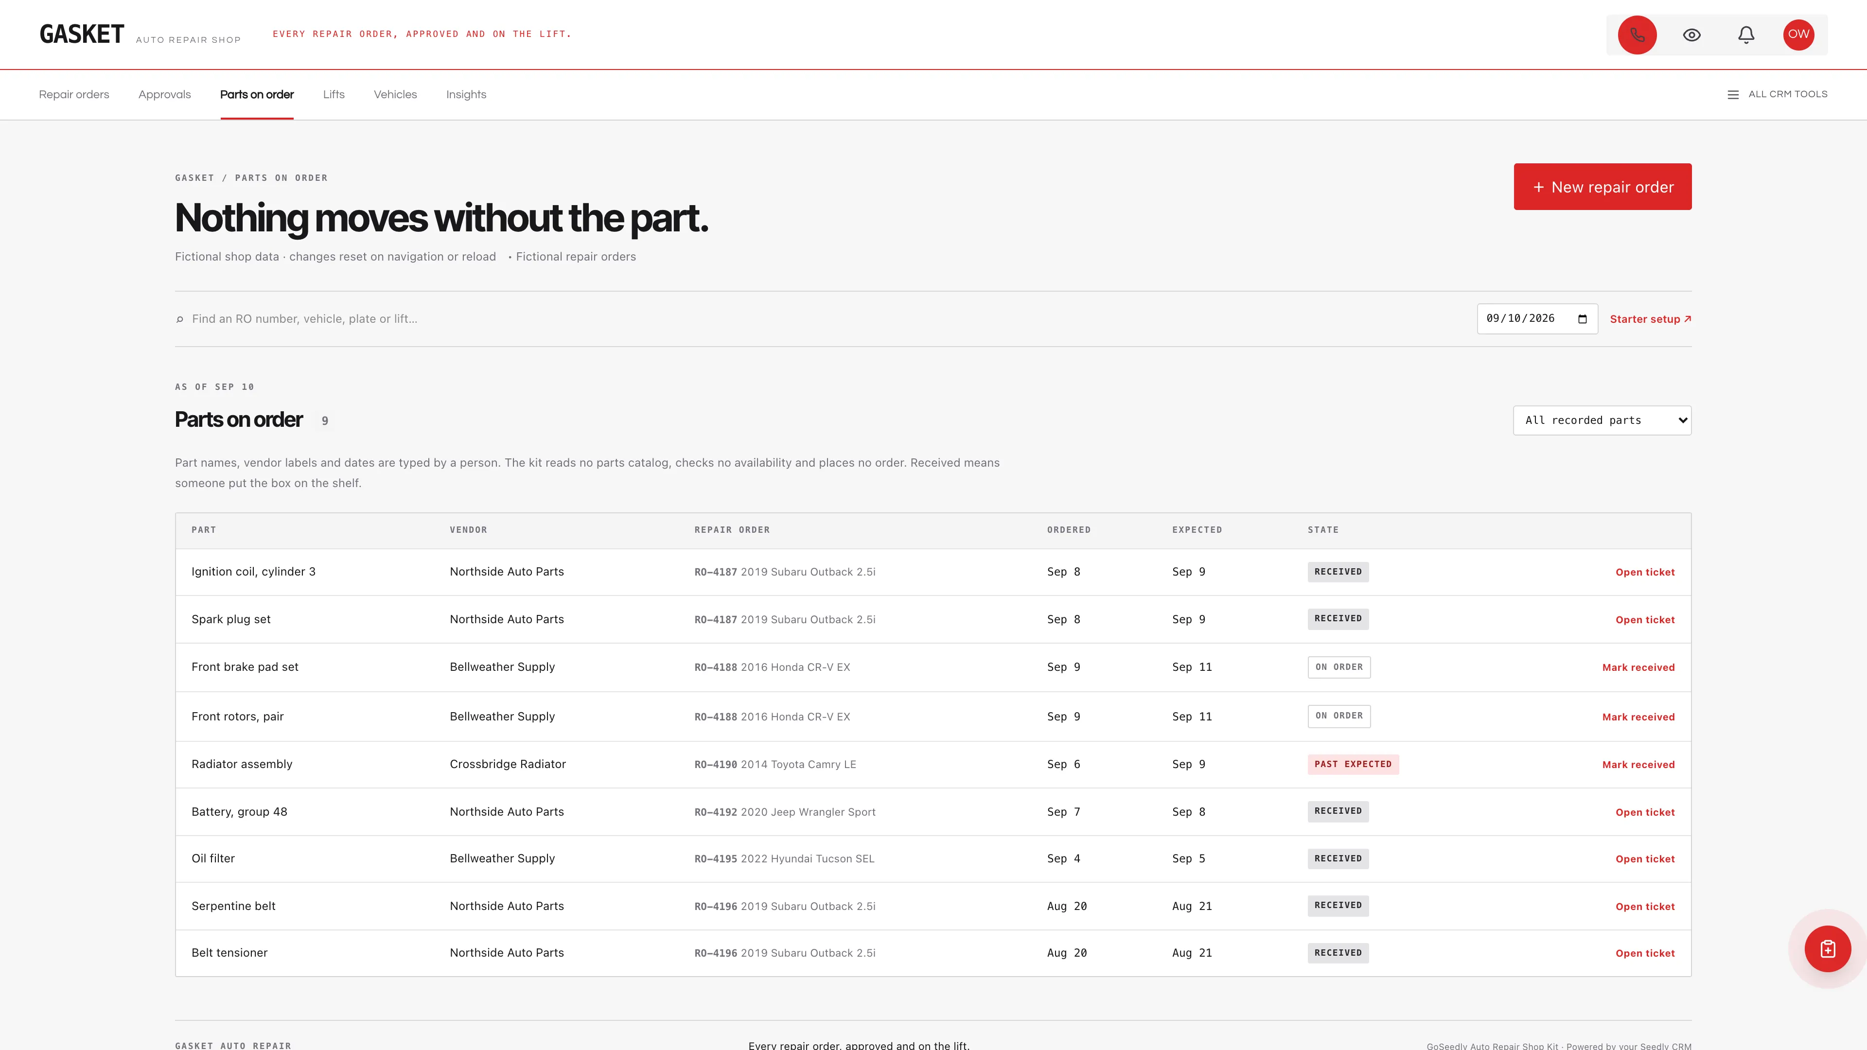This screenshot has height=1050, width=1867.
Task: Click the red phone call icon
Action: point(1637,35)
